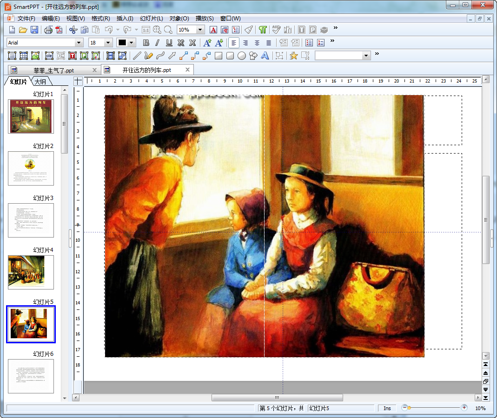The height and width of the screenshot is (418, 497).
Task: Switch to 菲菲_生气了.ppt document tab
Action: (x=53, y=70)
